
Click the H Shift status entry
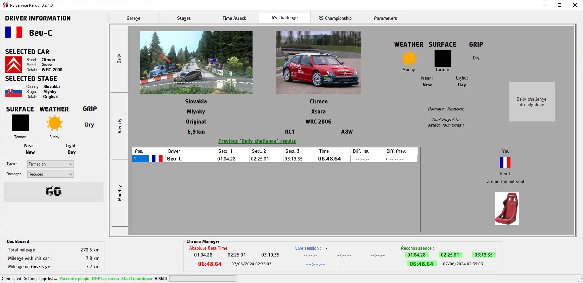(x=161, y=279)
